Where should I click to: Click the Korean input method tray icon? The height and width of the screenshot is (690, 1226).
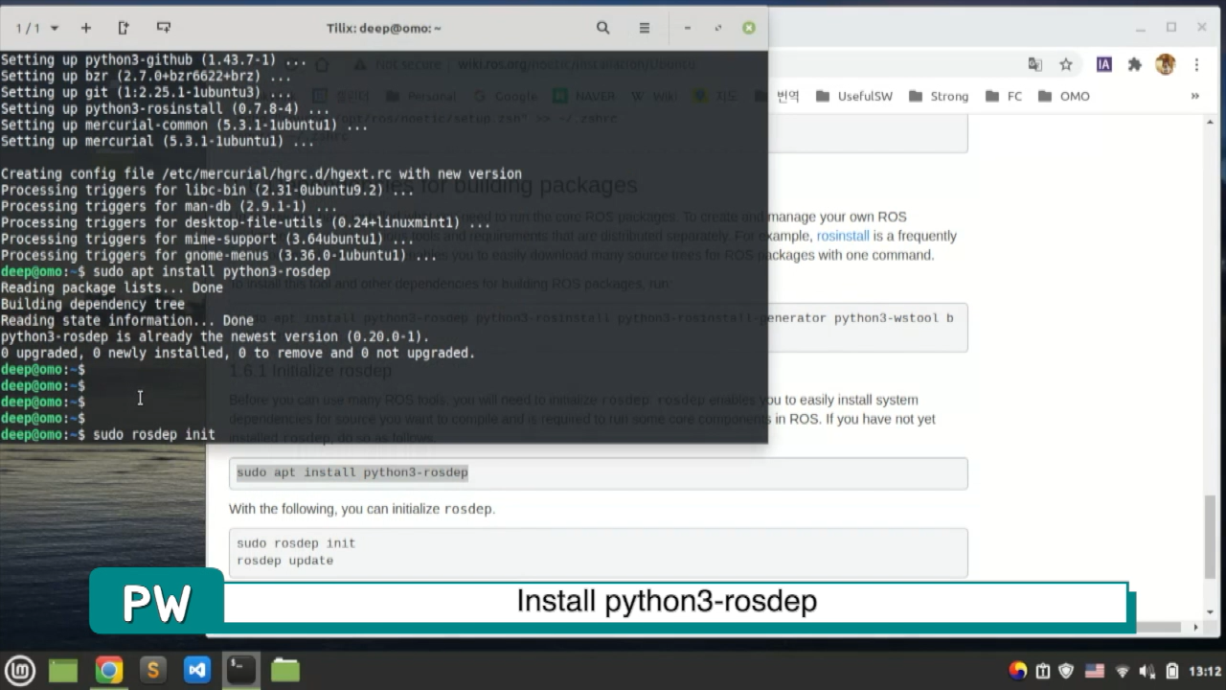1018,671
